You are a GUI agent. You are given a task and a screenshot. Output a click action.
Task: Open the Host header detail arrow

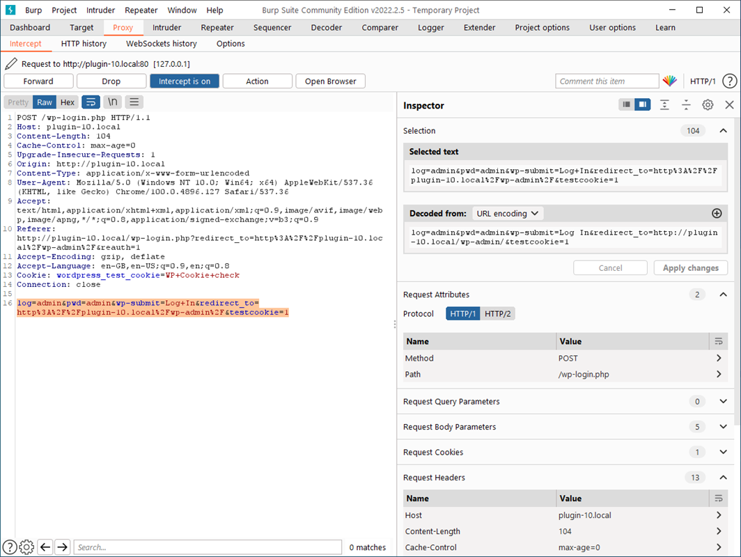tap(718, 515)
